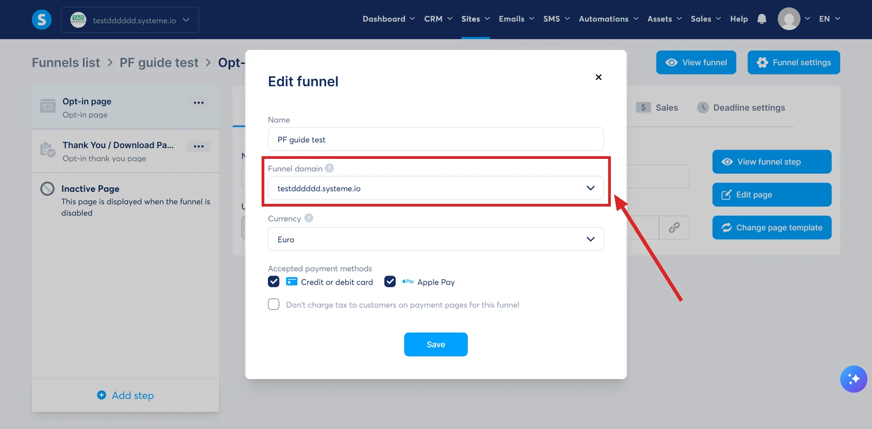Go to Funnels list breadcrumb
The width and height of the screenshot is (872, 429).
pos(66,63)
